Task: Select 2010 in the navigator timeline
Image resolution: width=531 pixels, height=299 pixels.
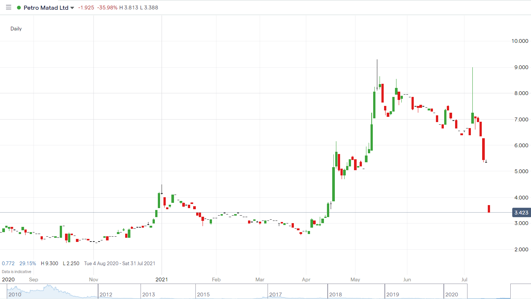Action: pos(15,294)
